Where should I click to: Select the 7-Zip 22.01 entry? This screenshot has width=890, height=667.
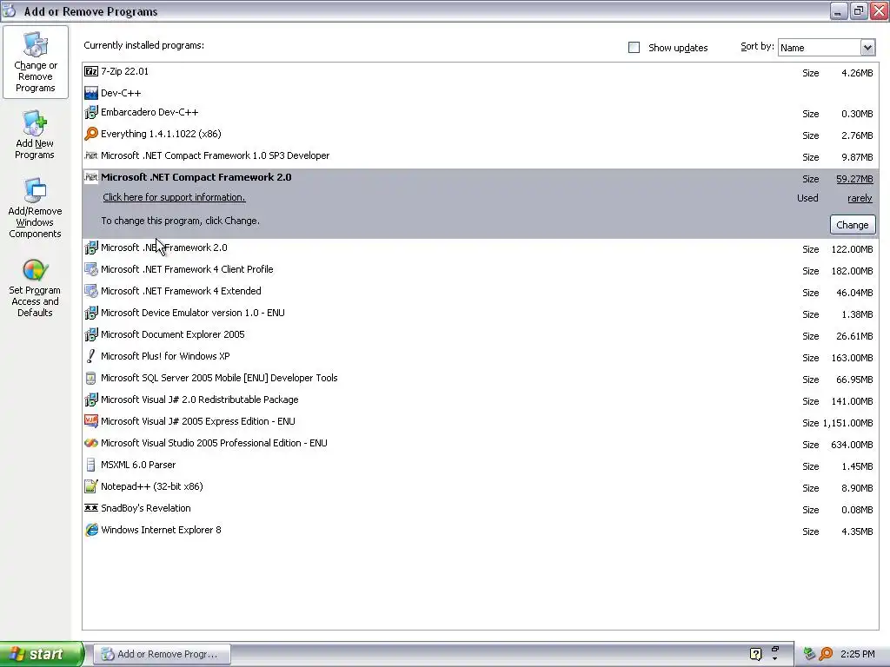click(x=124, y=71)
